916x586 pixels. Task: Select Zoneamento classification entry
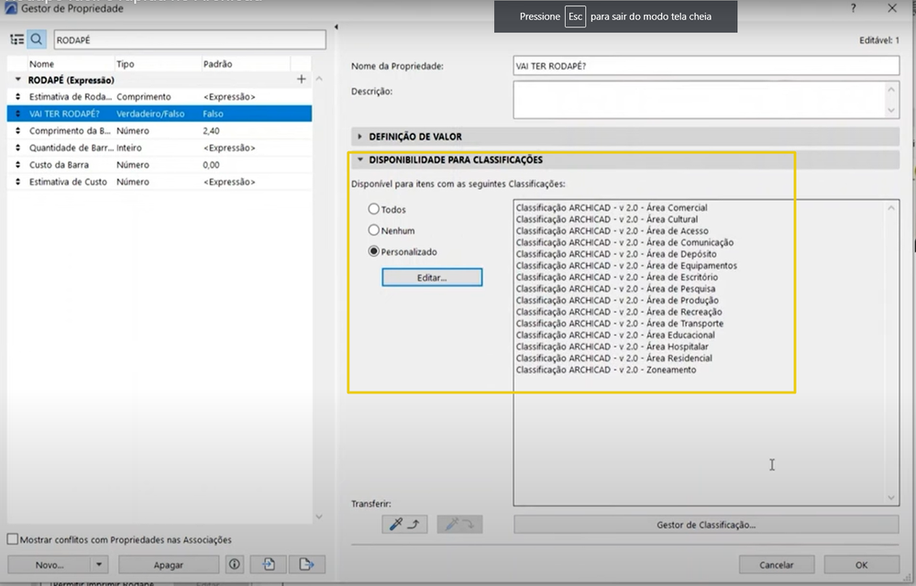tap(606, 370)
